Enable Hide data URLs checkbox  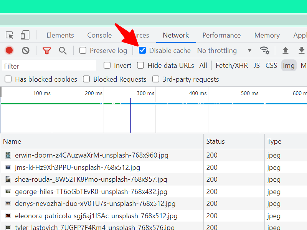tap(140, 65)
